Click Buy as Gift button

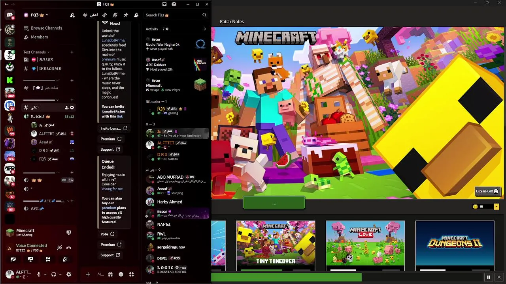[487, 191]
